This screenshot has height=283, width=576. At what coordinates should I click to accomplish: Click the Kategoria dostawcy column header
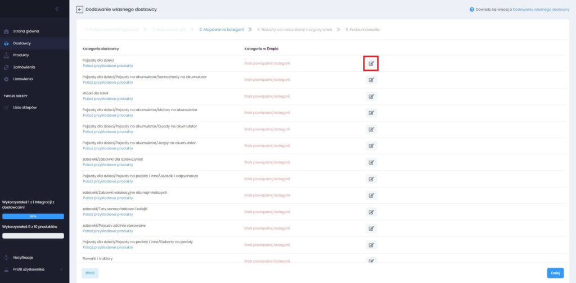click(101, 48)
